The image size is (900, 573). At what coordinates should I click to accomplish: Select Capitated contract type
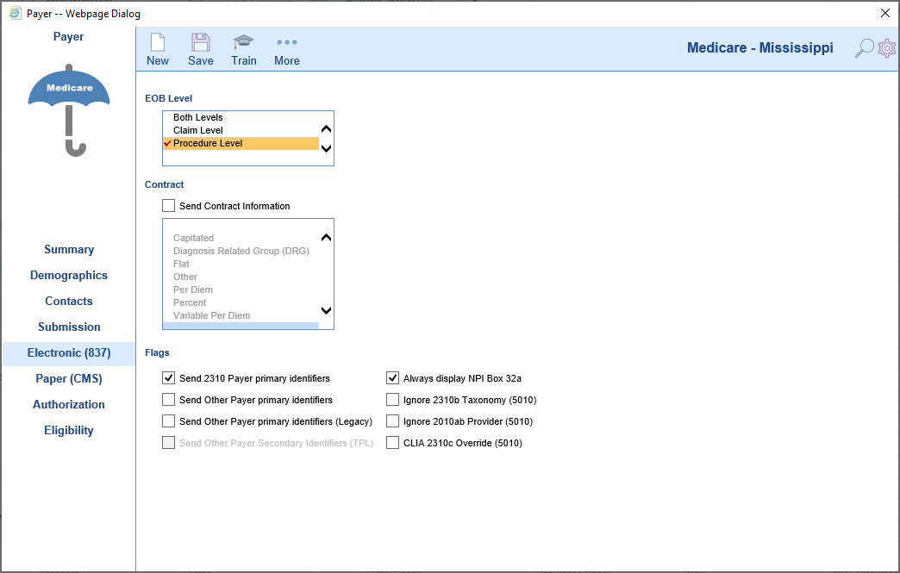(x=193, y=238)
